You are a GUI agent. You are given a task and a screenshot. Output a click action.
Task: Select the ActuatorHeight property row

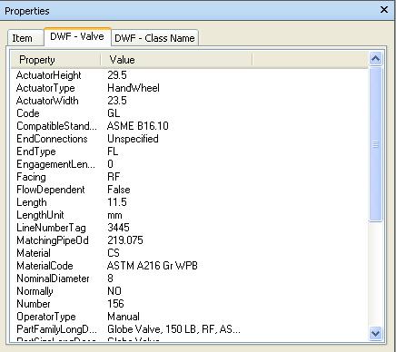[x=190, y=75]
